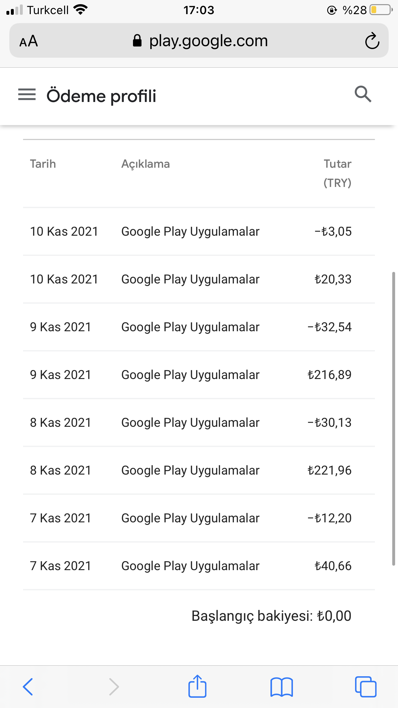Open the 7 Kas 2021 −₺12,20 entry
This screenshot has height=708, width=398.
[199, 518]
